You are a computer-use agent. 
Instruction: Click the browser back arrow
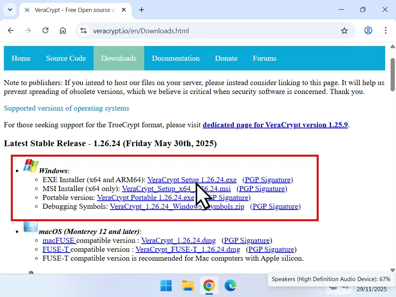[10, 30]
